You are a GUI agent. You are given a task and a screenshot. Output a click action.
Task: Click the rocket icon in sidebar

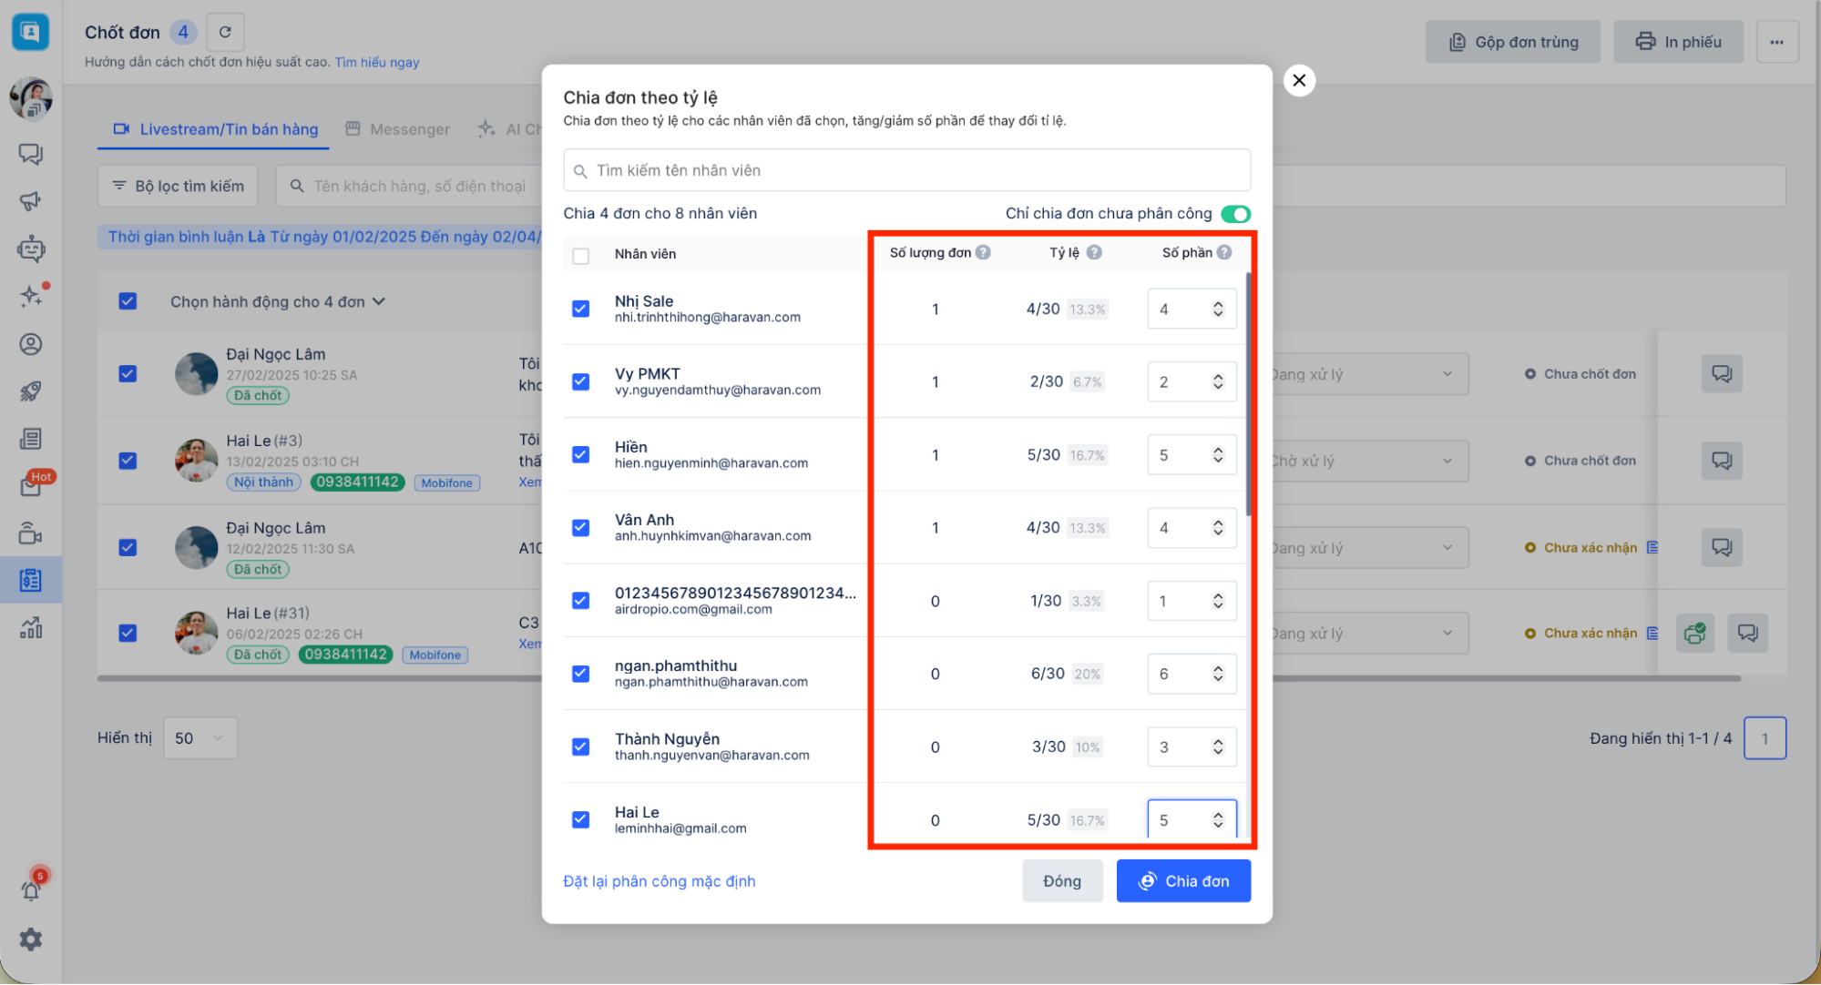click(x=31, y=391)
